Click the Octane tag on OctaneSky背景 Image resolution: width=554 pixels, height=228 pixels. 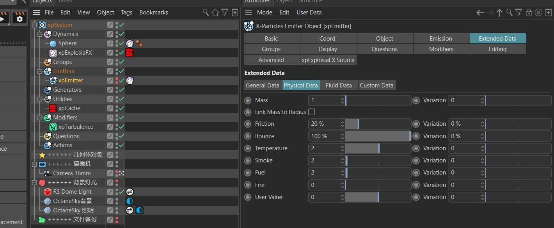coord(130,201)
